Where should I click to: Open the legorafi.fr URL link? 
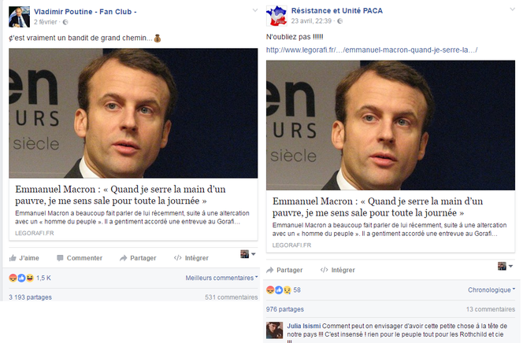click(x=372, y=50)
